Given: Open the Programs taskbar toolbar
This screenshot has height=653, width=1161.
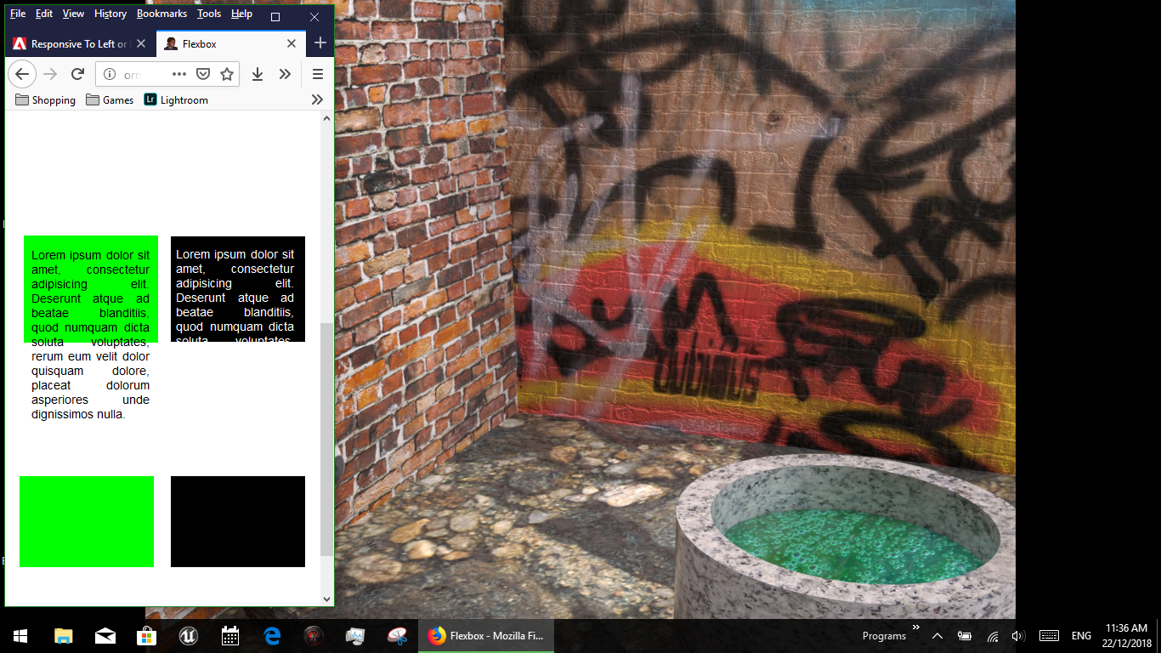Looking at the screenshot, I should tap(884, 636).
